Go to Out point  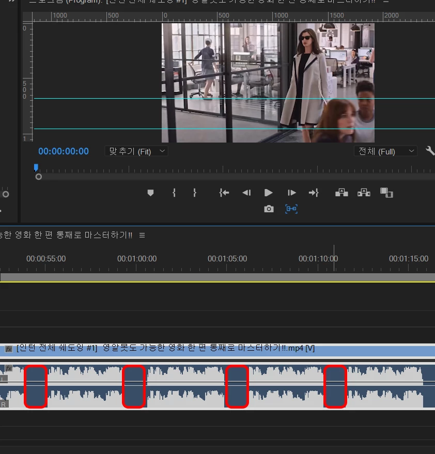click(x=314, y=193)
